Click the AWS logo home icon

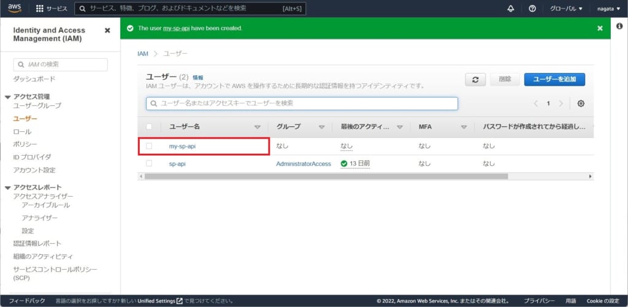point(15,9)
